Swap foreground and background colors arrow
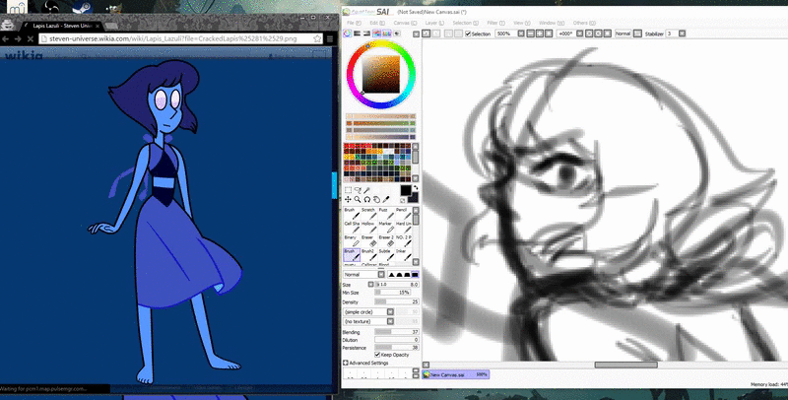This screenshot has height=400, width=788. [x=416, y=187]
